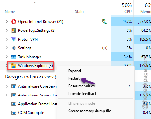The height and width of the screenshot is (119, 151).
Task: Click the Opera Internet Browser icon
Action: point(14,22)
